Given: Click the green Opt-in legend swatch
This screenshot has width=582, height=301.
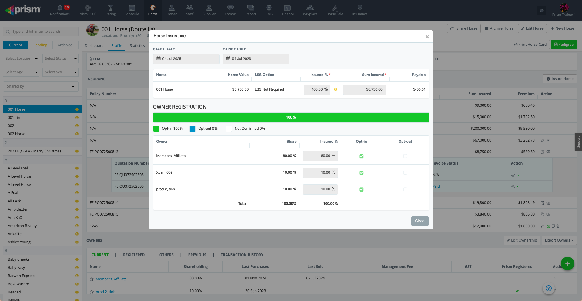Looking at the screenshot, I should coord(156,129).
